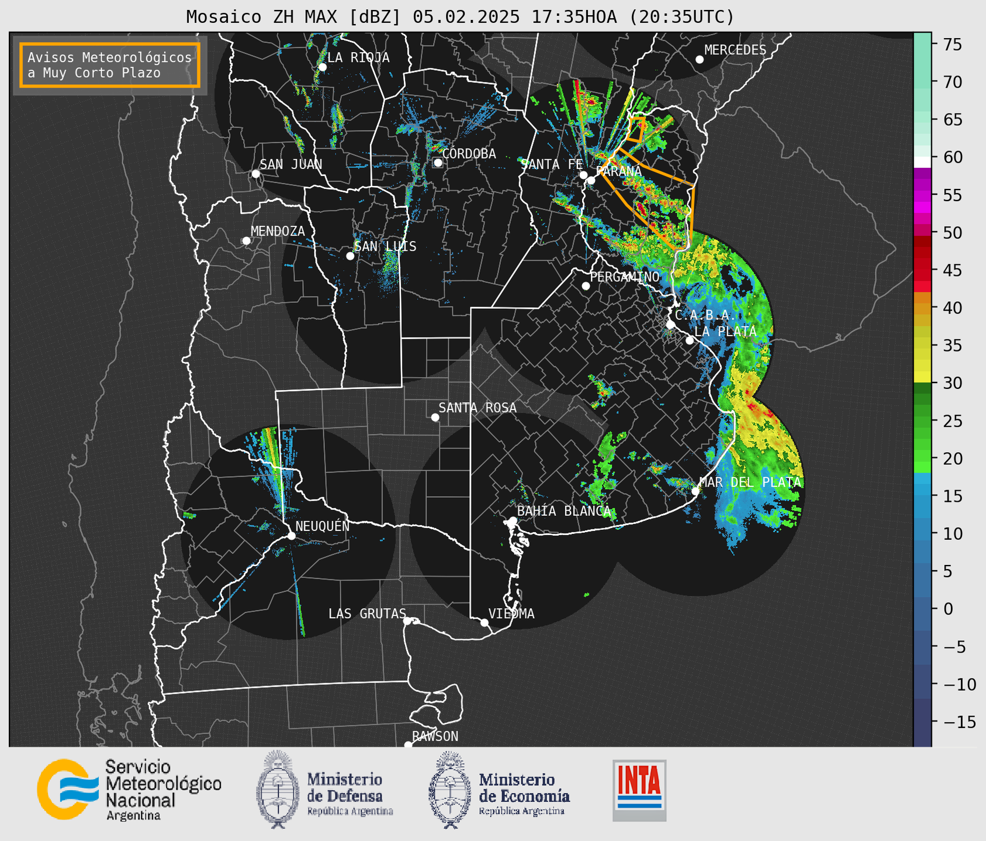
Task: Click the '65' scale tick label
Action: tap(953, 120)
